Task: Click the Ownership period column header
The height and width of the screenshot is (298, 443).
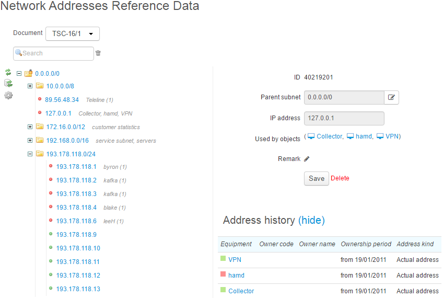Action: pyautogui.click(x=366, y=244)
